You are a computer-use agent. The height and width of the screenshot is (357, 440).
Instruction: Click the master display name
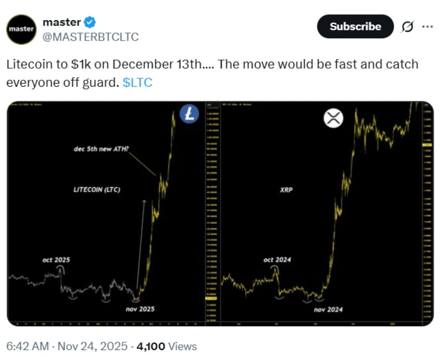61,22
